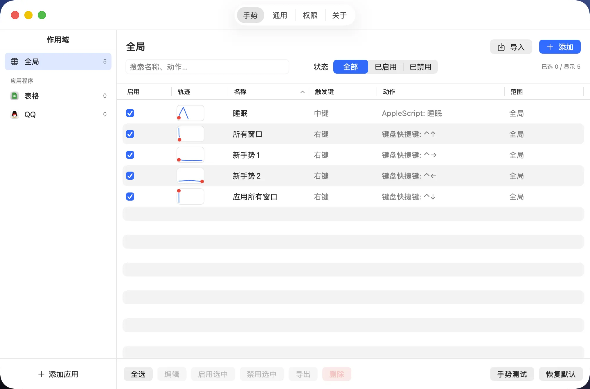
Task: Select the 新手势 2 name cell
Action: pos(247,176)
